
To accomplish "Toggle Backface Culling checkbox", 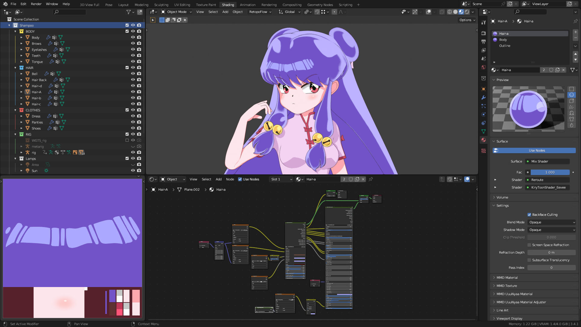I will (529, 215).
